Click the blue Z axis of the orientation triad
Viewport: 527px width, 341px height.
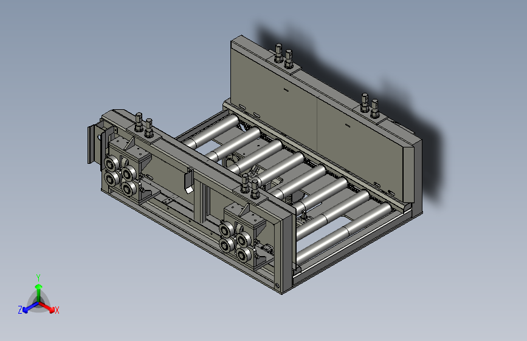[x=30, y=308]
